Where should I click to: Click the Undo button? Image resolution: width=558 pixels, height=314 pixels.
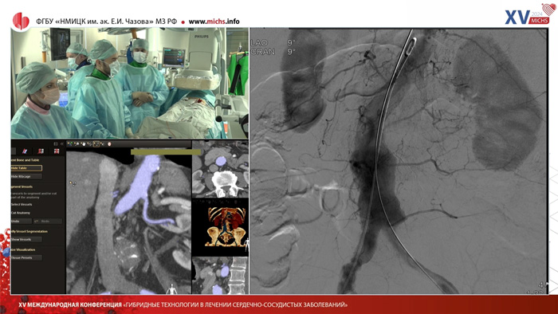21,222
